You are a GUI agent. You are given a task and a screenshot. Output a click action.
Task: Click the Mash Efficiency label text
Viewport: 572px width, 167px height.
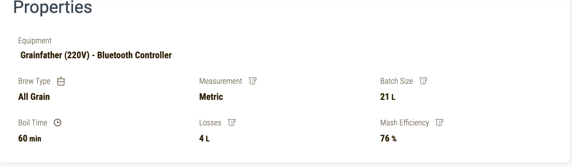405,123
